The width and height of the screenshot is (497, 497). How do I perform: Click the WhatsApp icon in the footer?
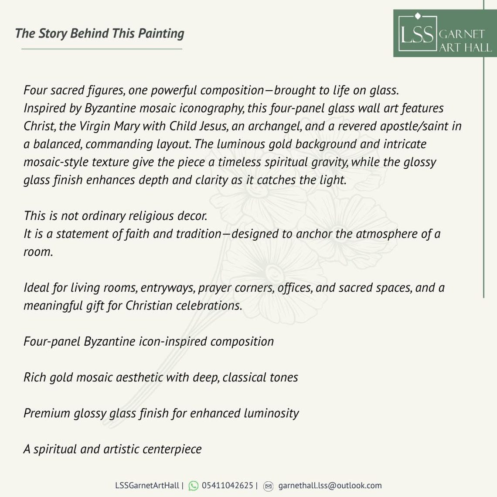pyautogui.click(x=193, y=486)
